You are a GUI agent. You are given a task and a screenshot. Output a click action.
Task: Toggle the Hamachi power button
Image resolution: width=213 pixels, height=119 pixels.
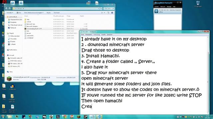156,11
